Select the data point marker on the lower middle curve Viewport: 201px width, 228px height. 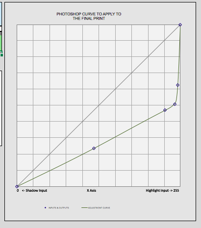94,148
